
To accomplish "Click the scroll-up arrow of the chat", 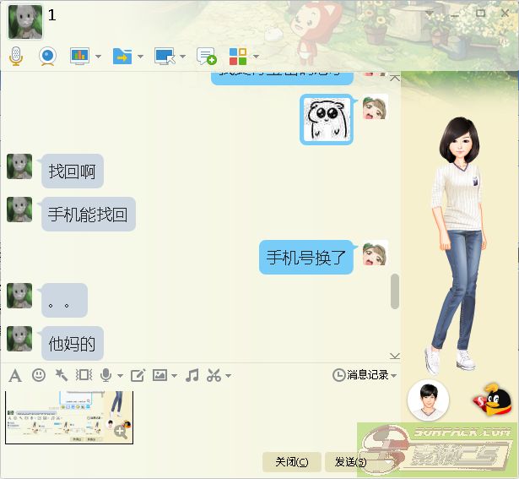I will 395,79.
